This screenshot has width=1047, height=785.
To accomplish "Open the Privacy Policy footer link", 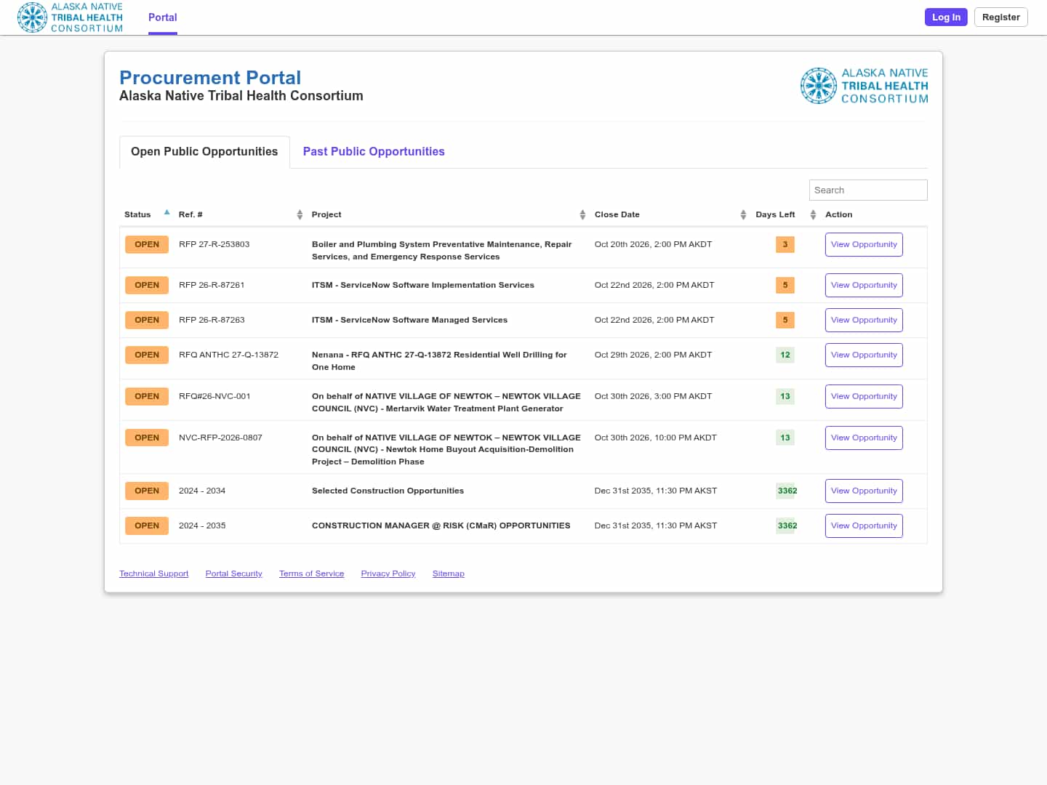I will (x=388, y=573).
